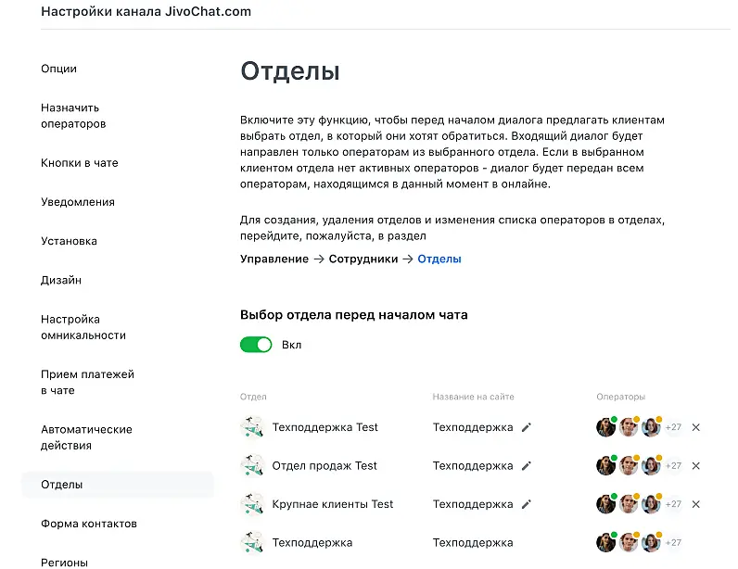Click pencil icon in Отдел продаж Test row
The image size is (738, 569).
tap(527, 466)
